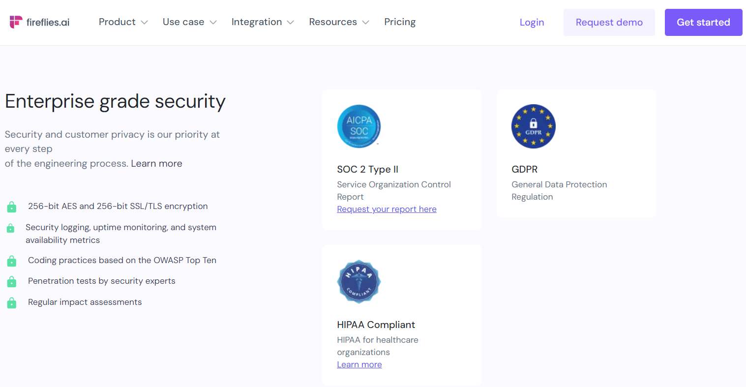Expand the Integration chevron
This screenshot has width=746, height=387.
pos(290,23)
